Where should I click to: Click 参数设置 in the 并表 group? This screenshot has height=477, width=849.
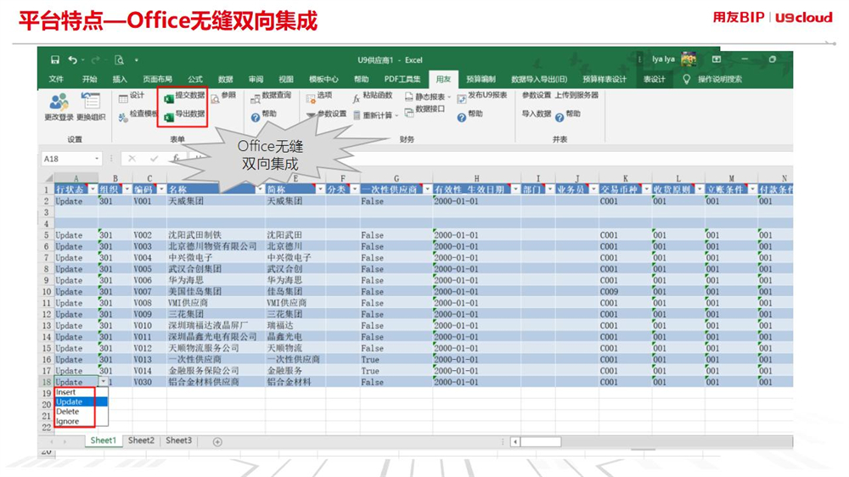pos(537,95)
